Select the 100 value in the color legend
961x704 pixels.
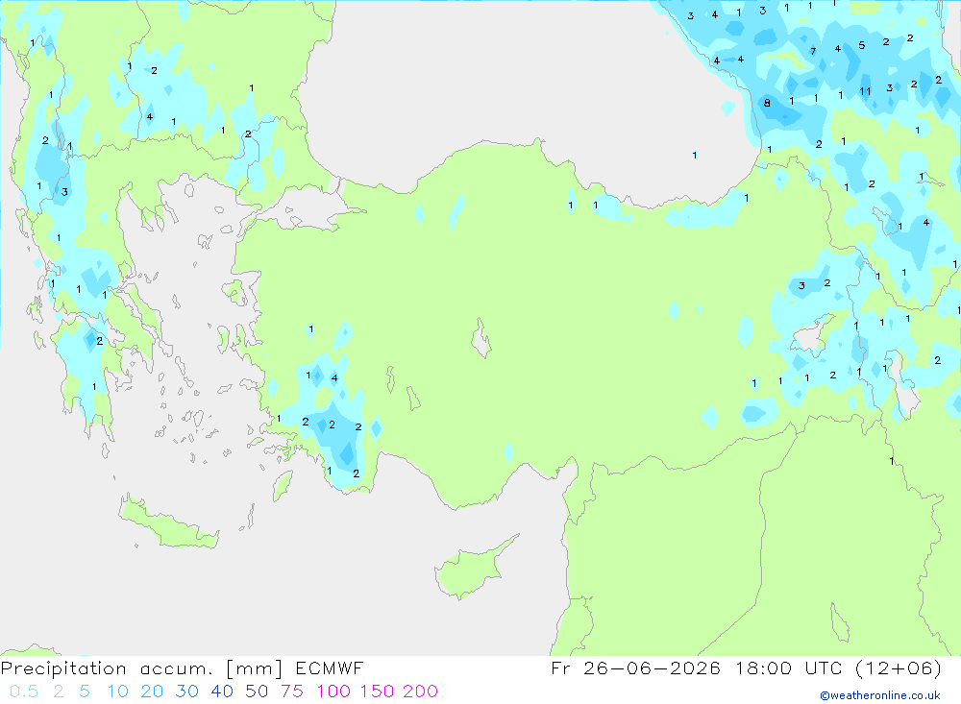pos(333,692)
